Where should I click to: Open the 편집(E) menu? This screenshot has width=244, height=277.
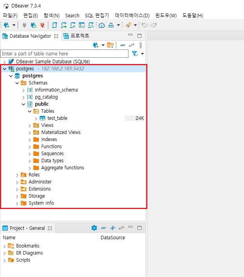[31, 16]
